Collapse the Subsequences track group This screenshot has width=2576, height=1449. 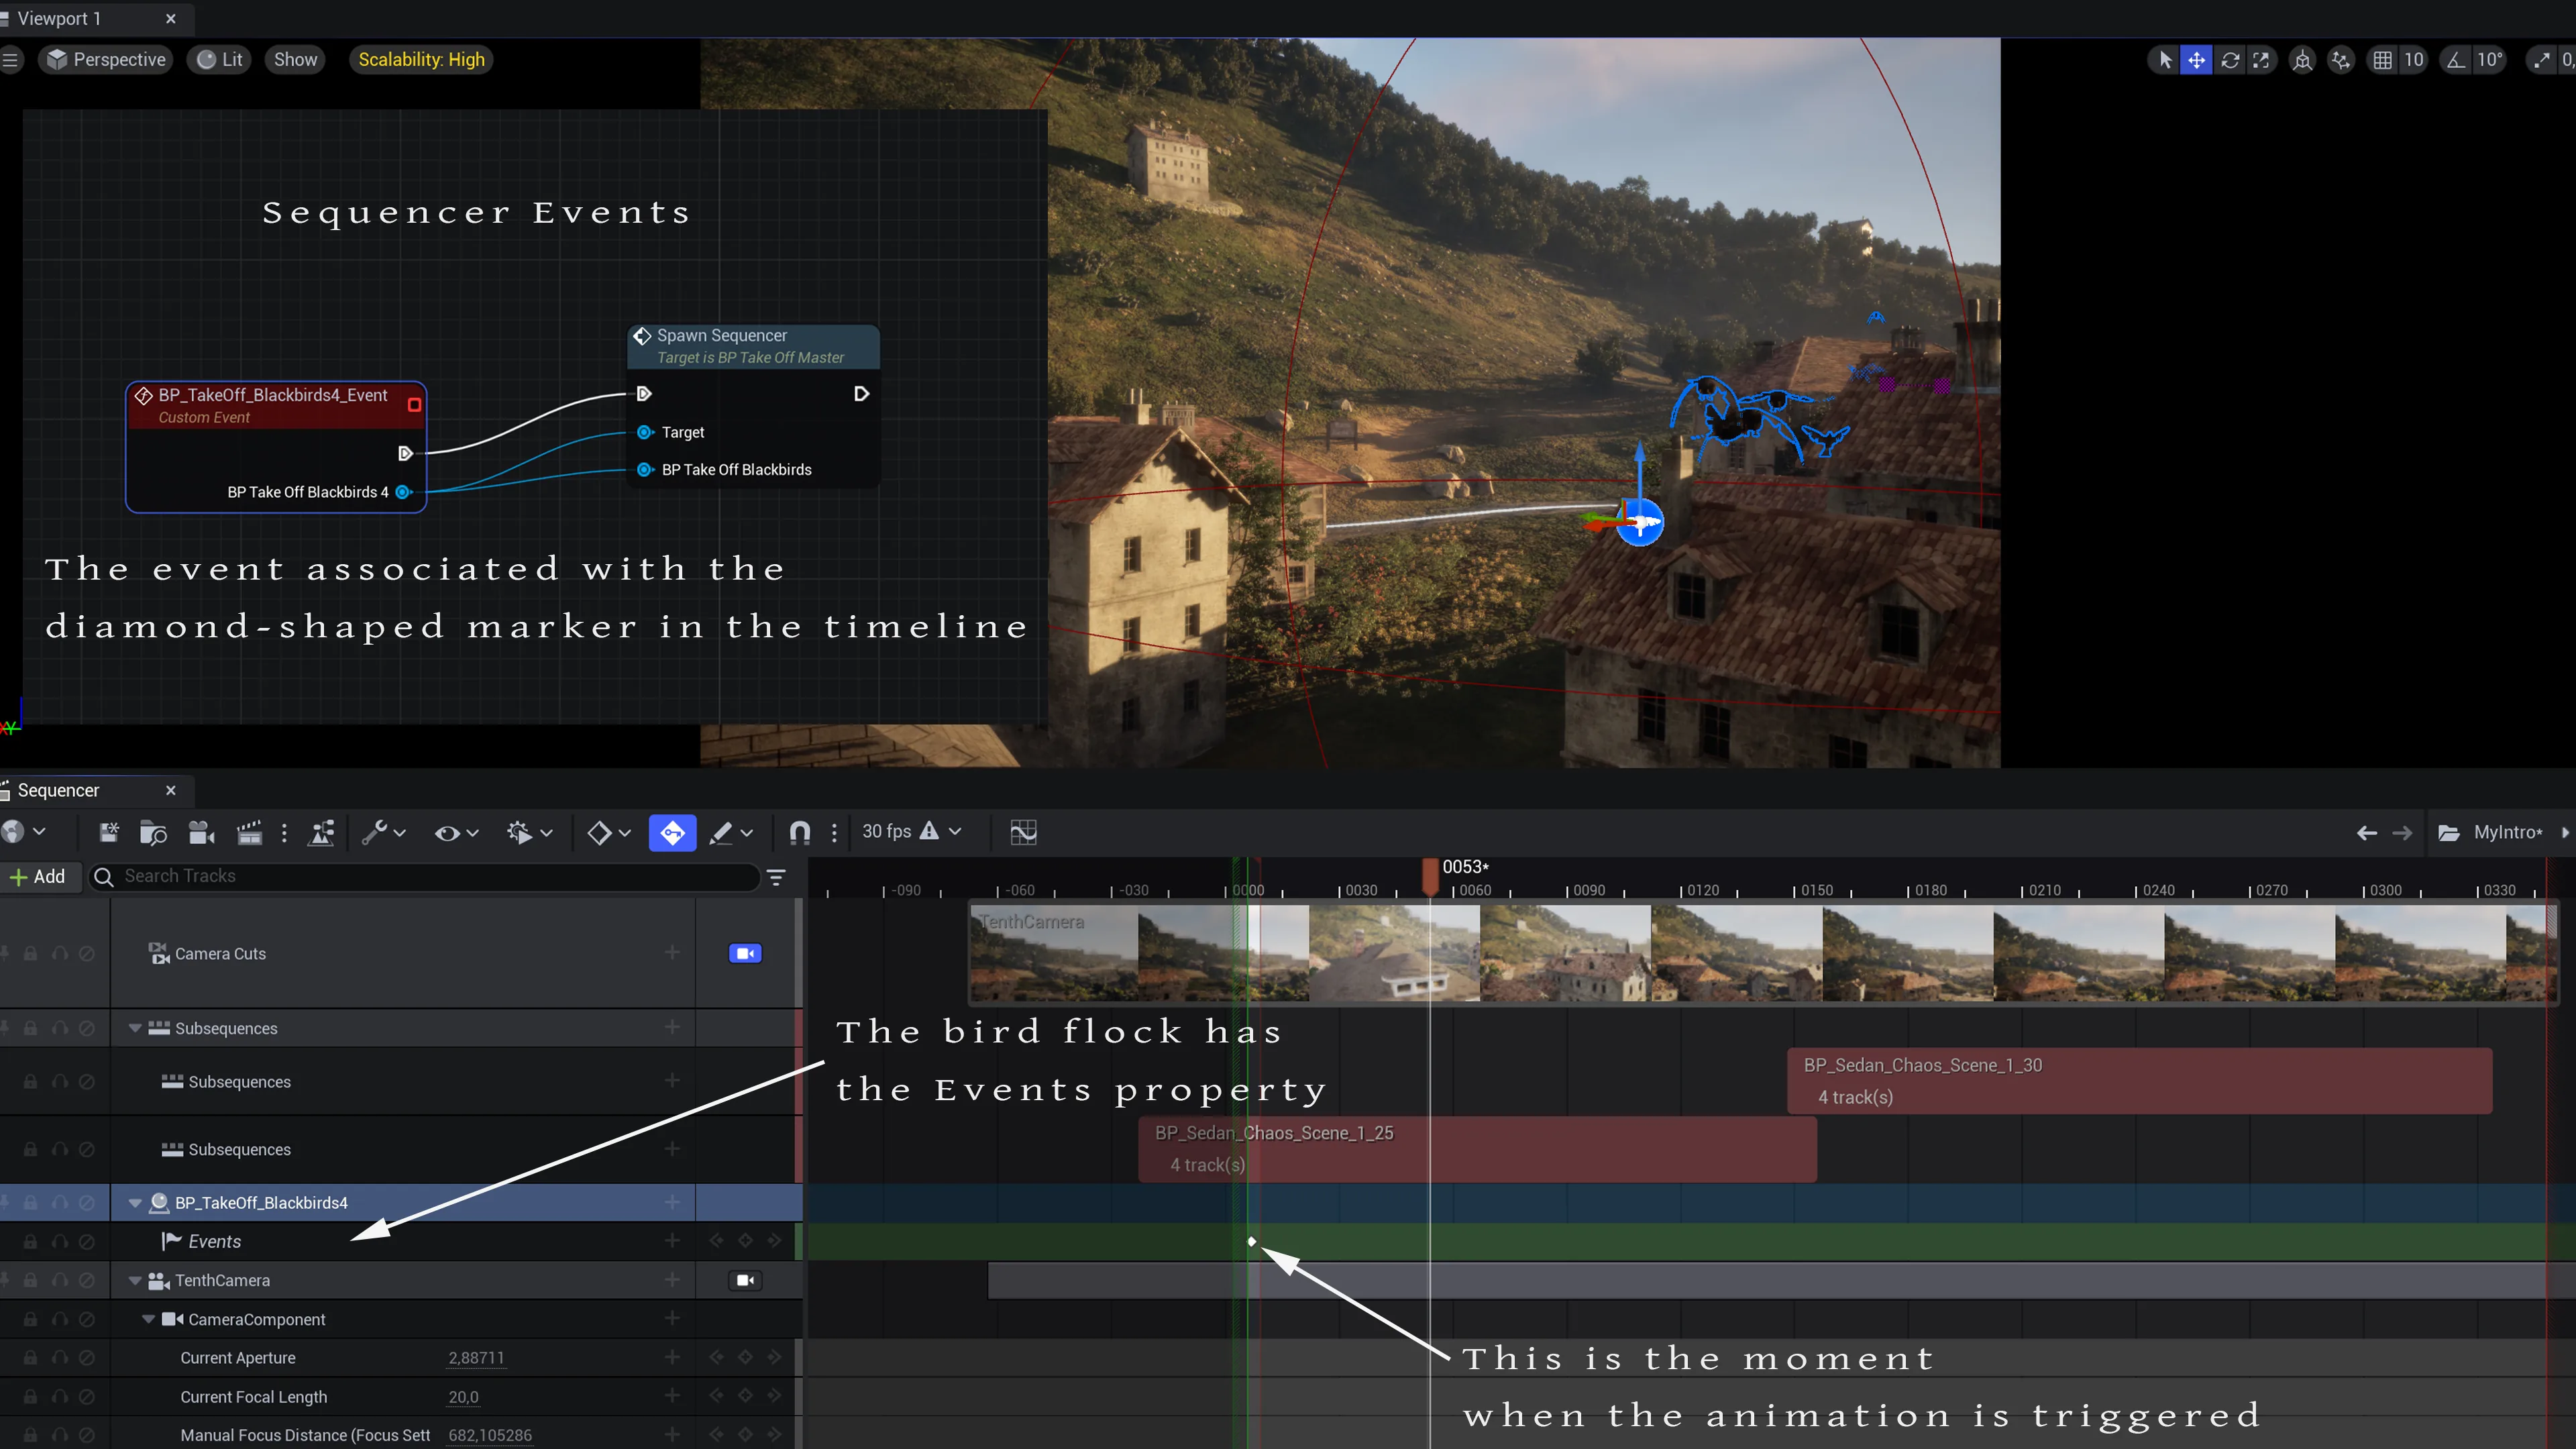(135, 1028)
